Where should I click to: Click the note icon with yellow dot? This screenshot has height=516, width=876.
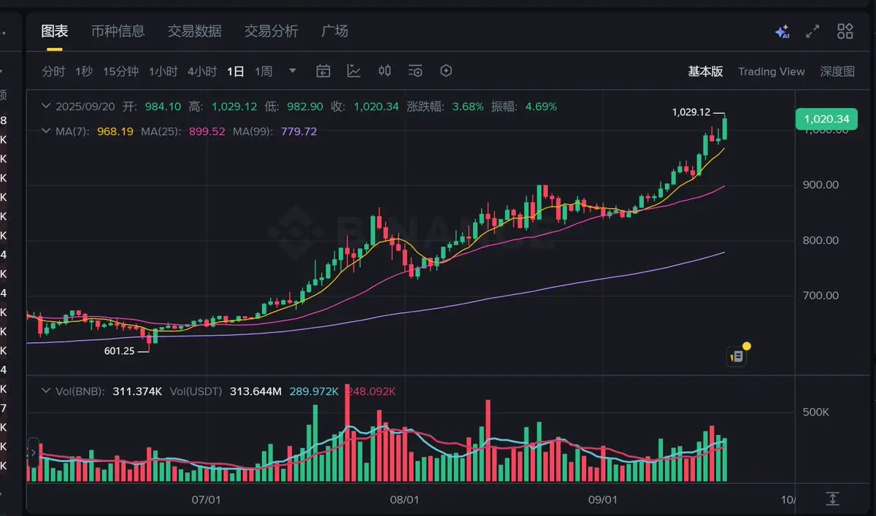pyautogui.click(x=738, y=355)
